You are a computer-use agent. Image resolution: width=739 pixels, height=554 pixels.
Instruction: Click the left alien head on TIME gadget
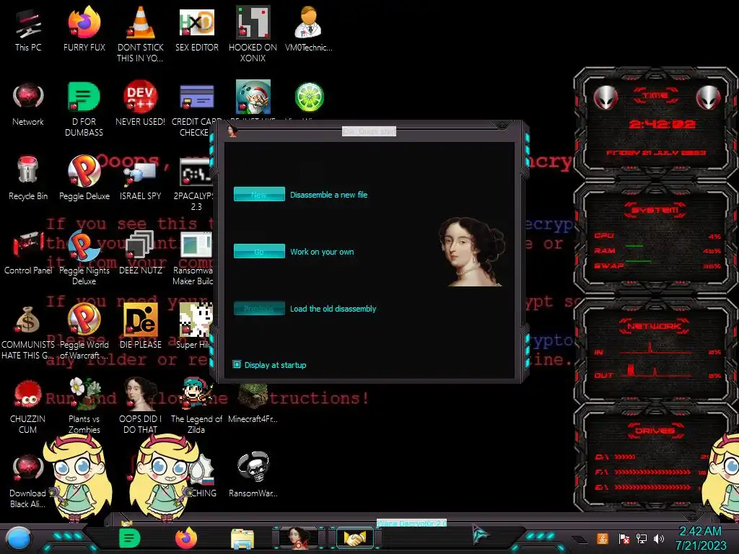(606, 98)
